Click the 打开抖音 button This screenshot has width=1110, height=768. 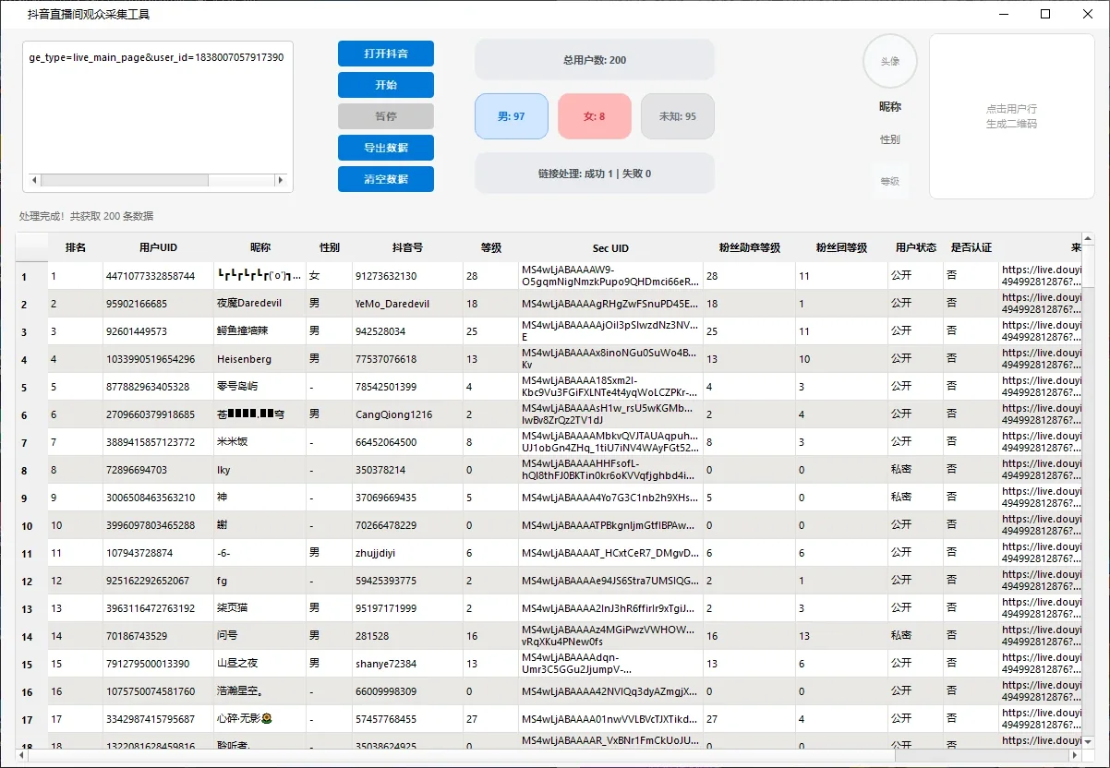(x=386, y=54)
